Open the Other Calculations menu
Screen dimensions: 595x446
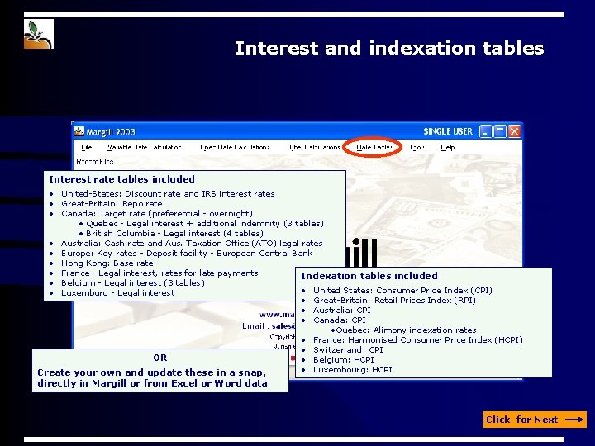315,148
